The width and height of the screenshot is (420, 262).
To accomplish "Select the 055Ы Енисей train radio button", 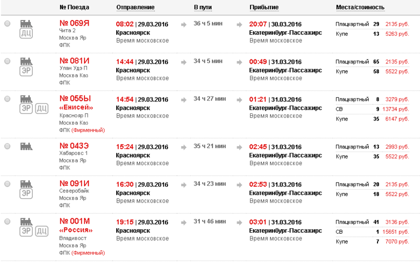I will click(x=7, y=98).
